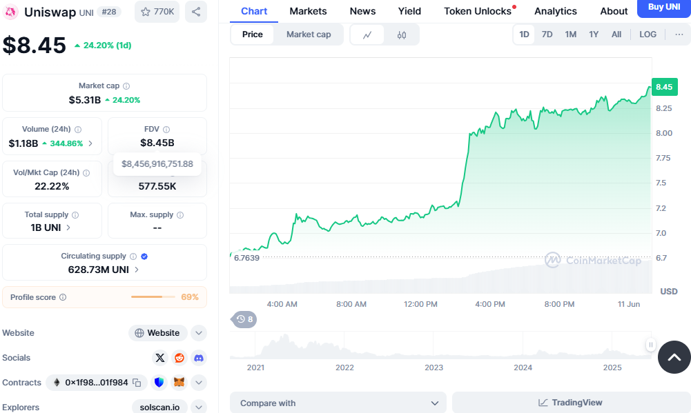The image size is (691, 413).
Task: Open the Chart tab
Action: 254,12
